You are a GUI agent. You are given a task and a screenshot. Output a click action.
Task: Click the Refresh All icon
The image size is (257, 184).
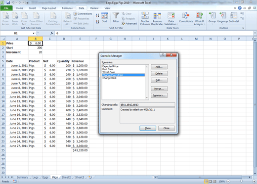tap(68, 18)
